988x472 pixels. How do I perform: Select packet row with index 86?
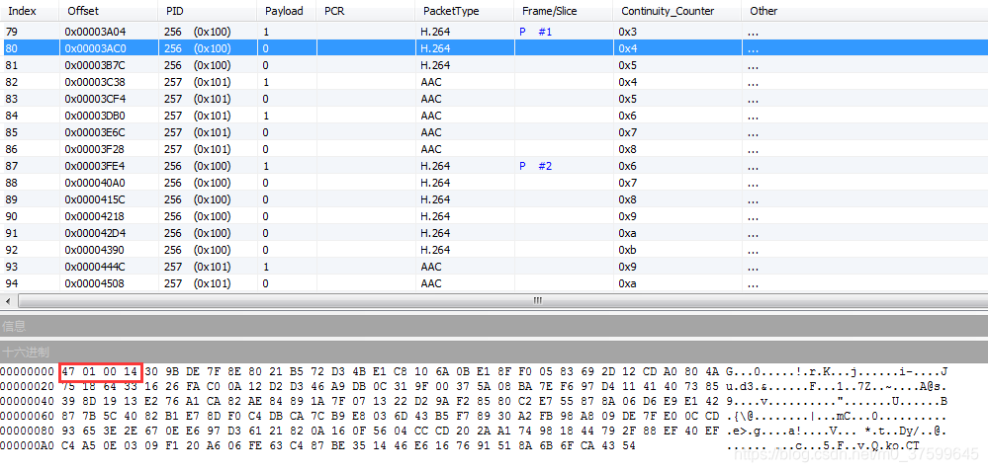pos(494,149)
